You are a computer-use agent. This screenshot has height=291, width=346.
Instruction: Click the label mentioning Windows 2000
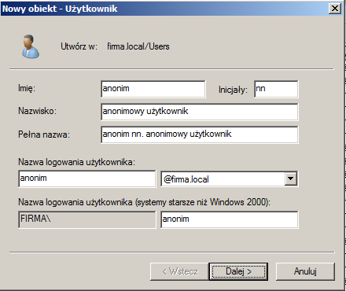click(x=144, y=202)
